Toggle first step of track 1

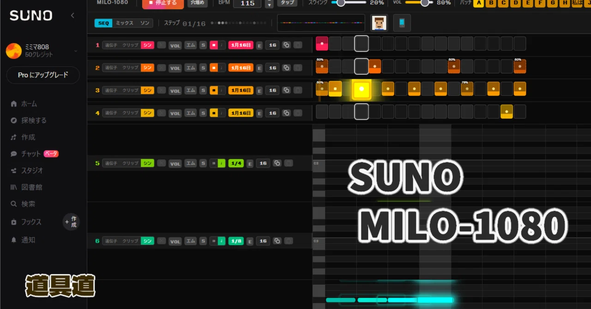322,44
